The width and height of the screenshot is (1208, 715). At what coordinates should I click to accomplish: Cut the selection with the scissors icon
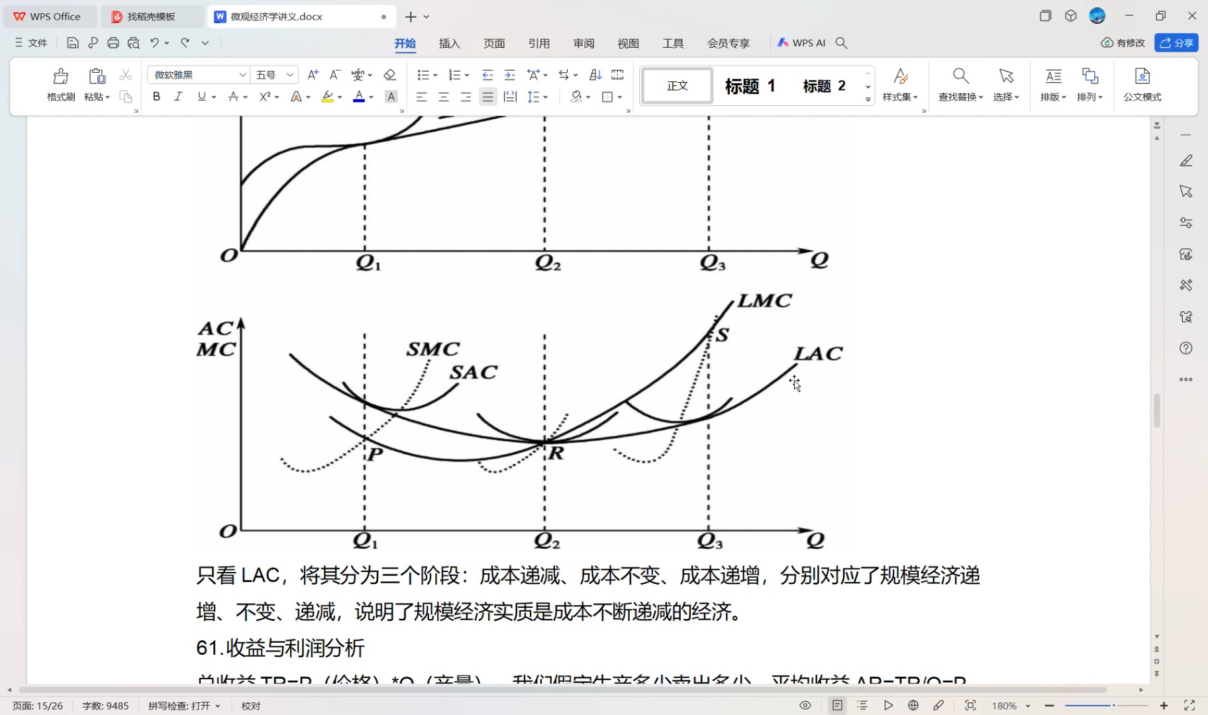click(126, 74)
